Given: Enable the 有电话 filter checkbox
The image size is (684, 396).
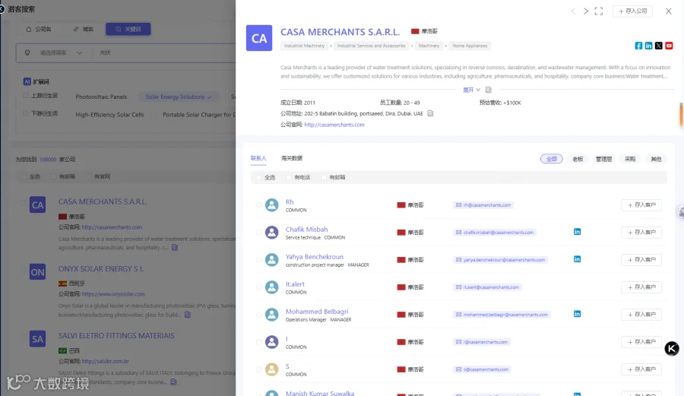Looking at the screenshot, I should tap(288, 178).
